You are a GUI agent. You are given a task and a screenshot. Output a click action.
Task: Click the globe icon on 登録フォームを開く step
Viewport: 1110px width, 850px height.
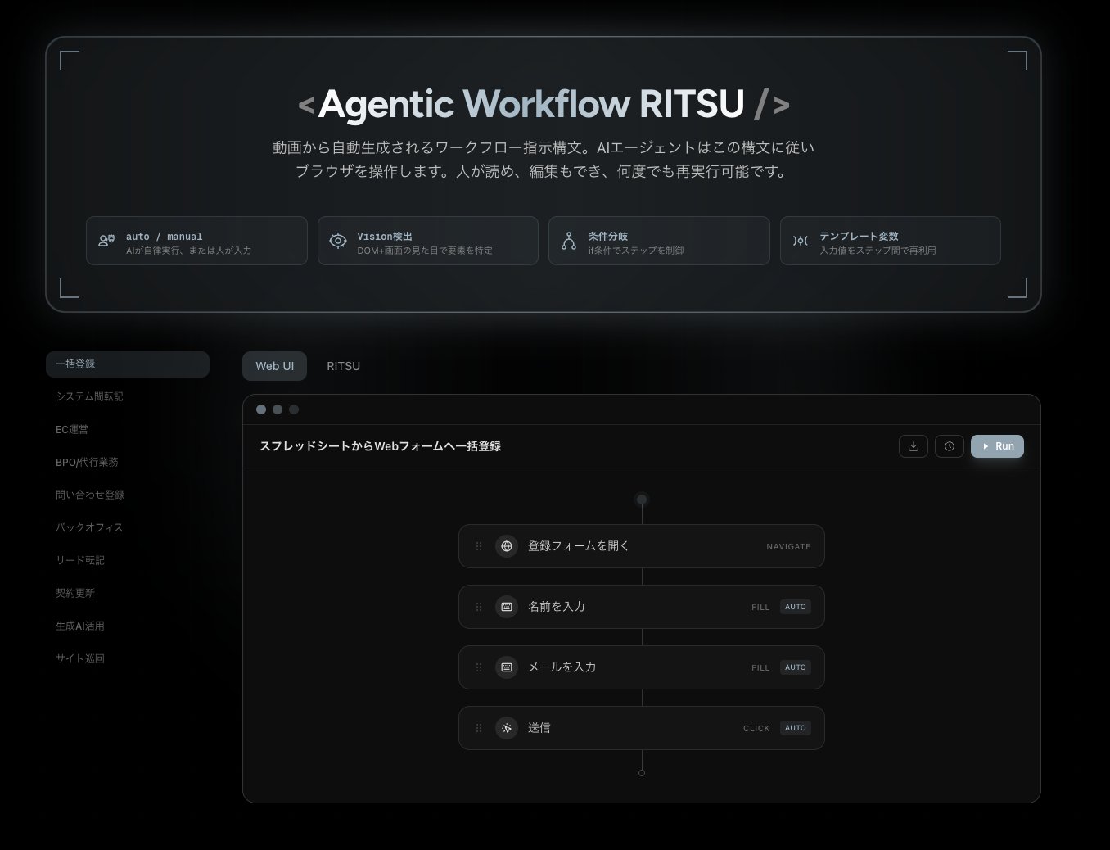pos(507,546)
